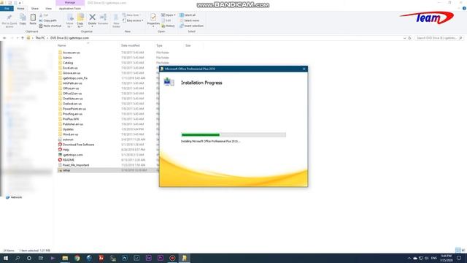The height and width of the screenshot is (263, 467).
Task: Click the Back navigation arrow
Action: 4,38
